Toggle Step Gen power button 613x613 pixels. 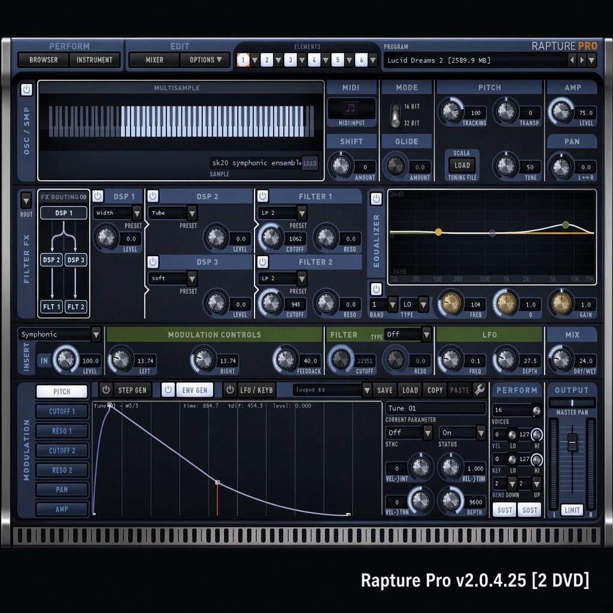coord(105,390)
